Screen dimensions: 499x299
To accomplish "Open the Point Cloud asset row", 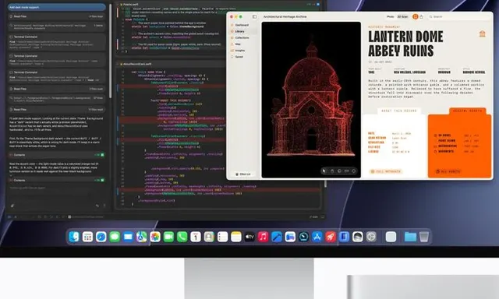I will tap(457, 141).
